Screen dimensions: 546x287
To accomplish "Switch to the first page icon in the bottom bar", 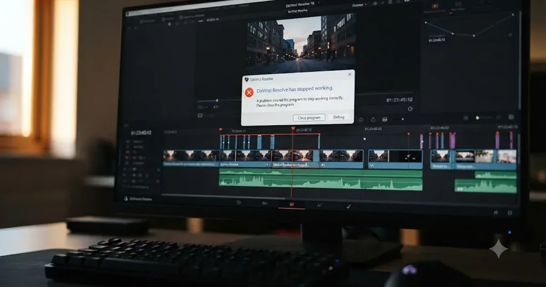I will click(239, 203).
